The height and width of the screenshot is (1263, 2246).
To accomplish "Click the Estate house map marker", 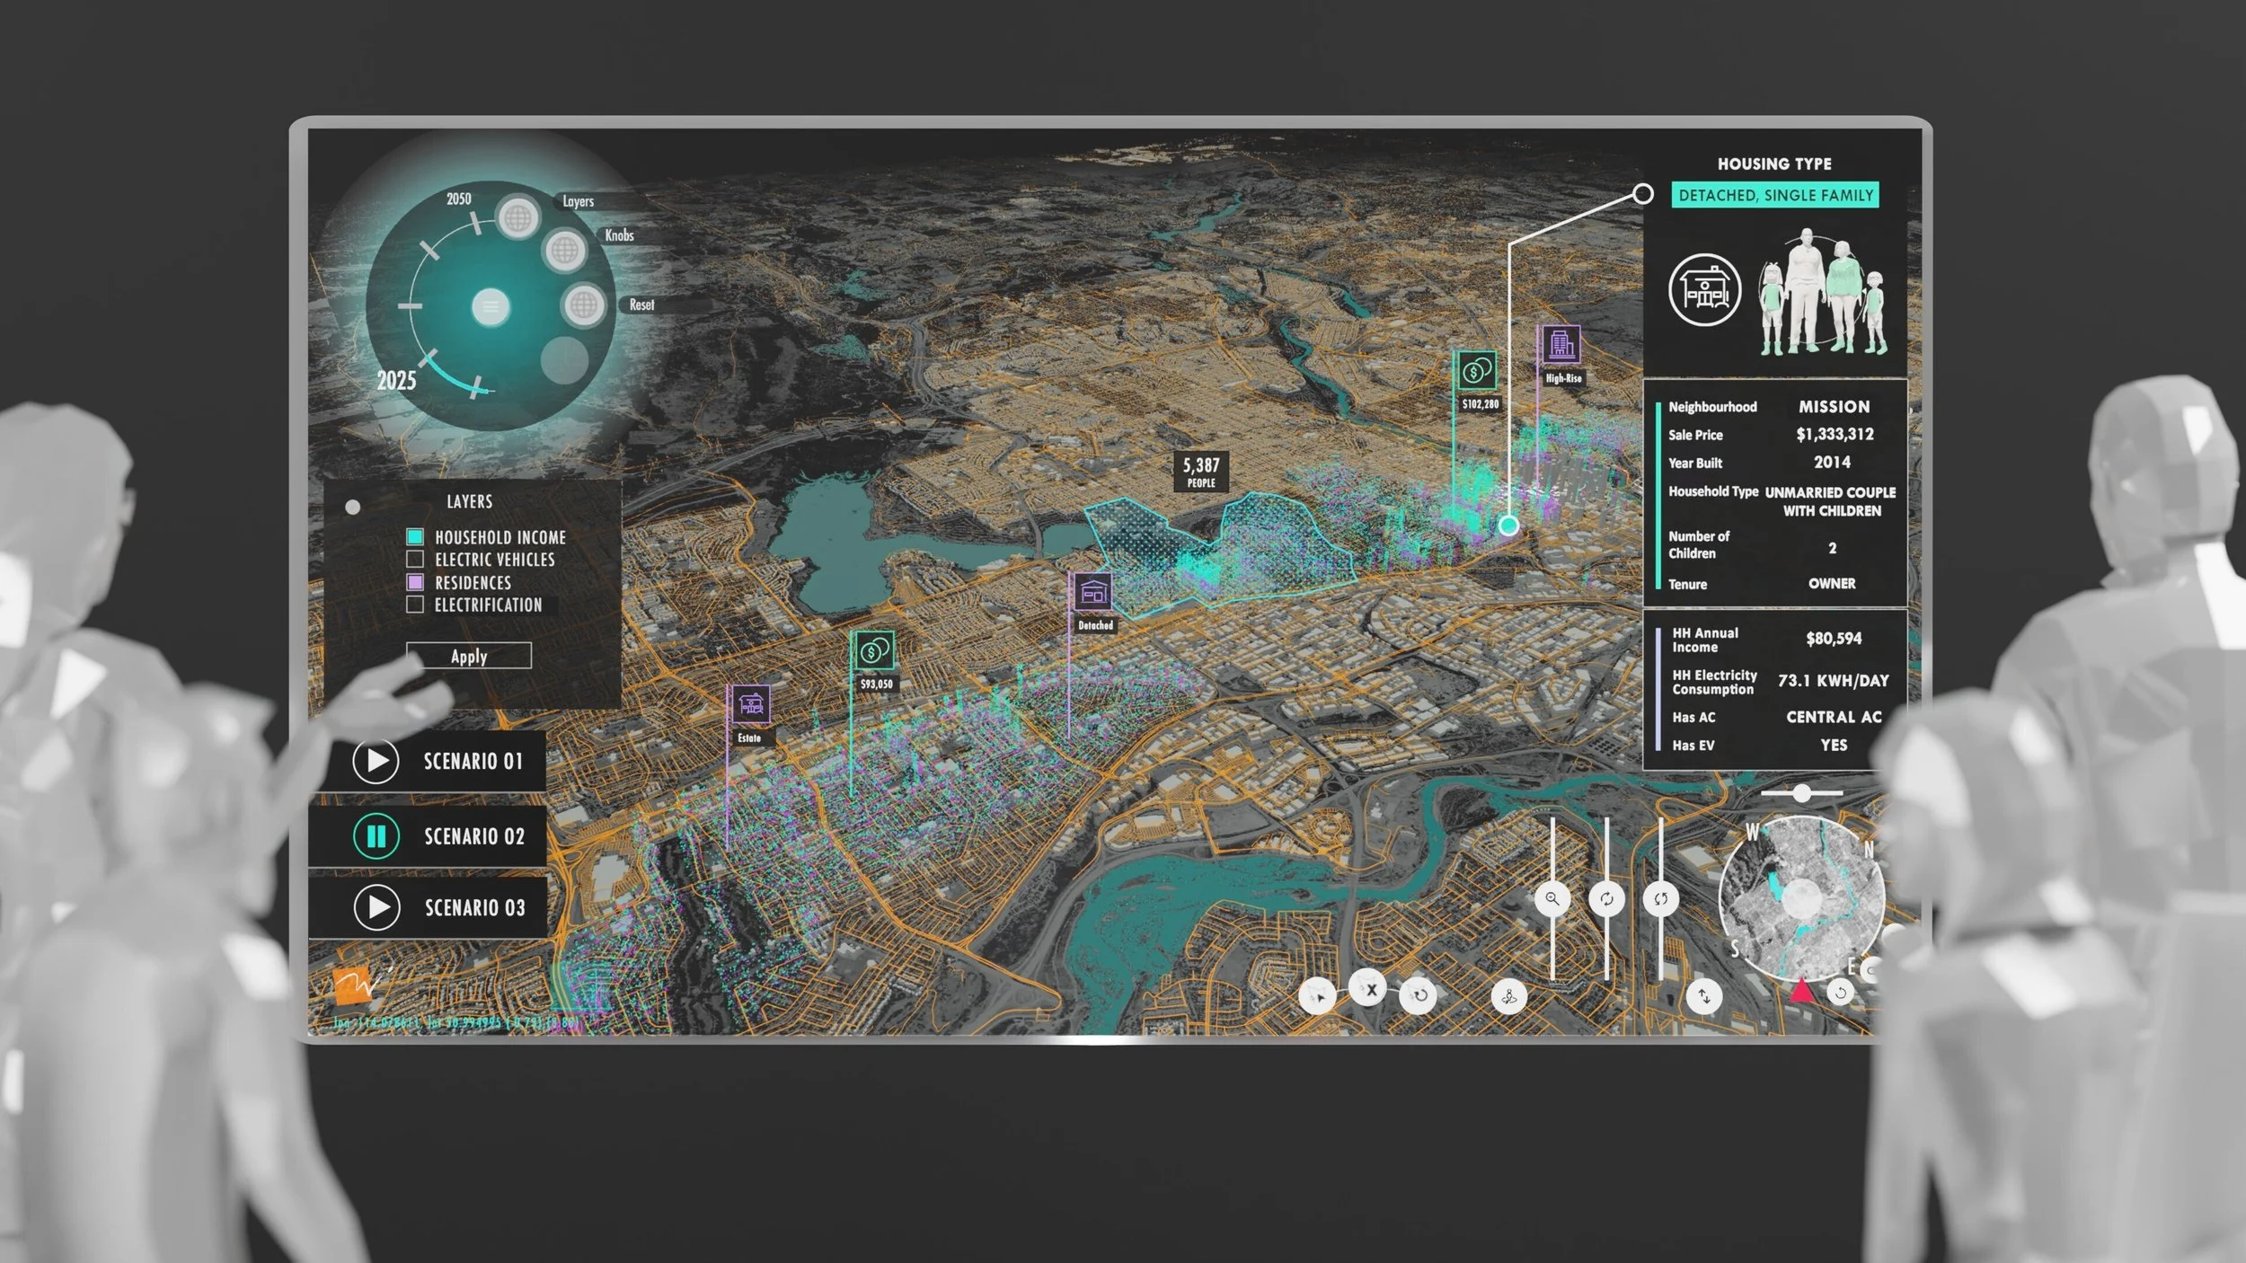I will click(750, 705).
